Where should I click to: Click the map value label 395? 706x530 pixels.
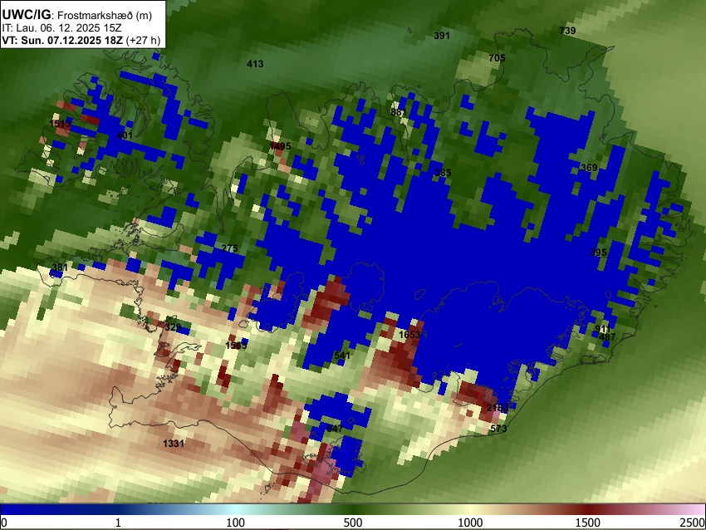(598, 253)
